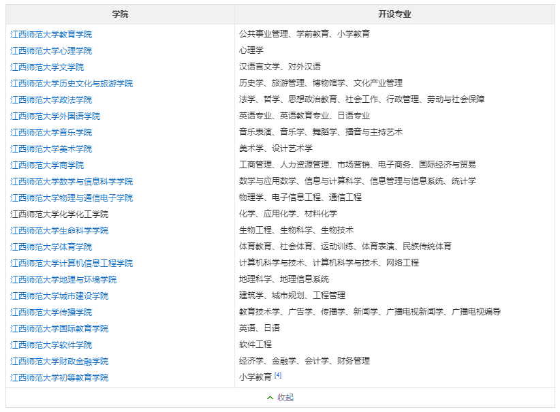
Task: Open the [4] citation reference
Action: (x=278, y=375)
